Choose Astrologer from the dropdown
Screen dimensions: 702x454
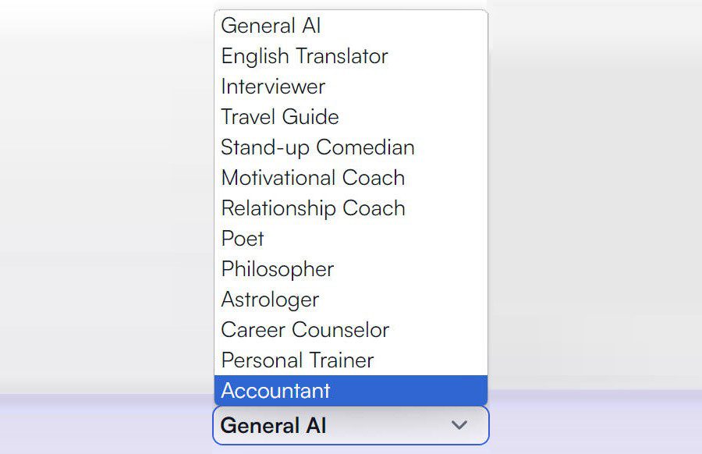pos(270,300)
